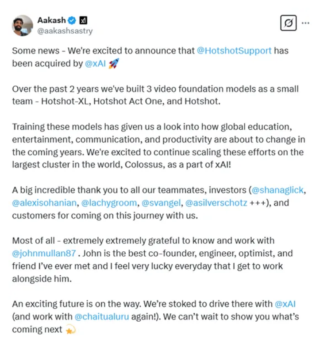Open the @lachygroom mention
335x339 pixels.
109,203
